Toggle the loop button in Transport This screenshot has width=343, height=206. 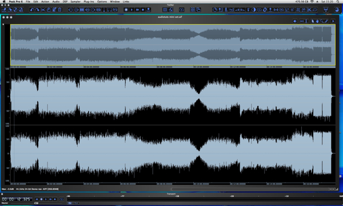click(x=62, y=199)
